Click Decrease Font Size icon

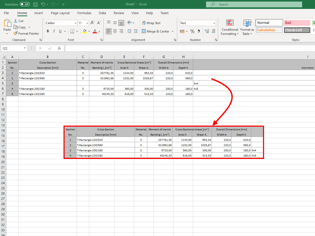point(99,23)
